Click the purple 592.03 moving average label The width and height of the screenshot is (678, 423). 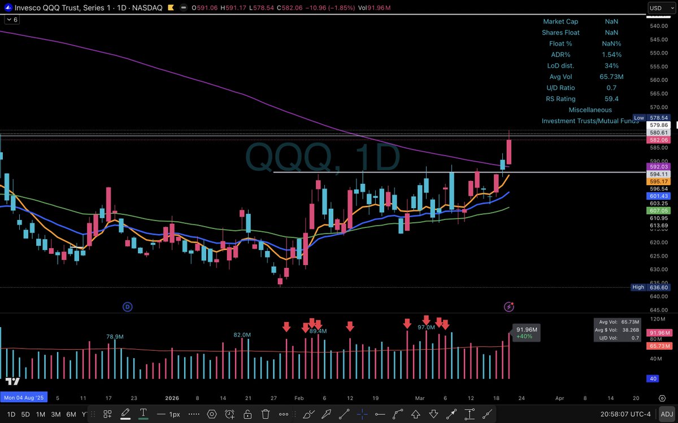pos(659,167)
